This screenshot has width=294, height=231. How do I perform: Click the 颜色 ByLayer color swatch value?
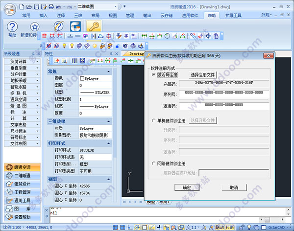95,78
